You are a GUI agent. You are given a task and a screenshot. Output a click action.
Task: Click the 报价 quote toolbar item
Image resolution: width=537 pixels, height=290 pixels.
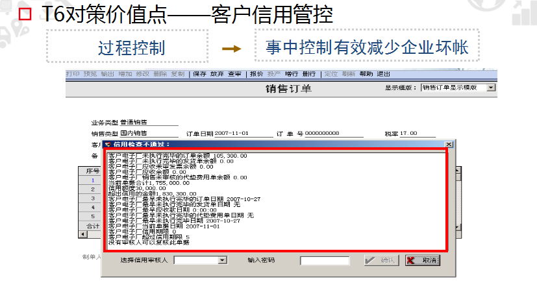[256, 74]
